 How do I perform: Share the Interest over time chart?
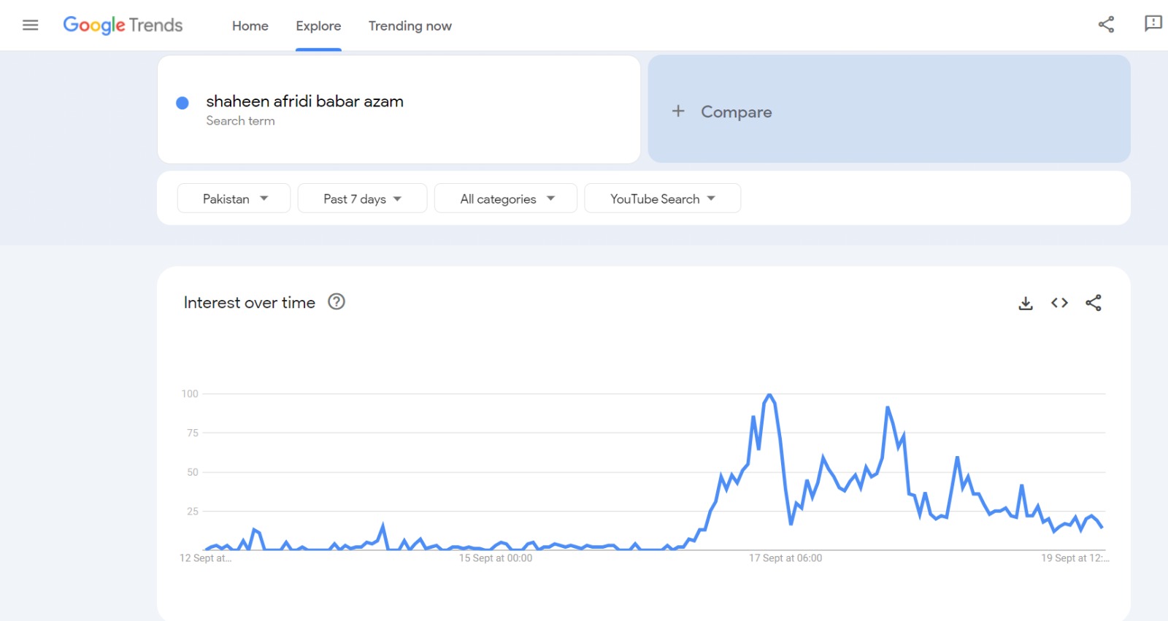click(1093, 303)
